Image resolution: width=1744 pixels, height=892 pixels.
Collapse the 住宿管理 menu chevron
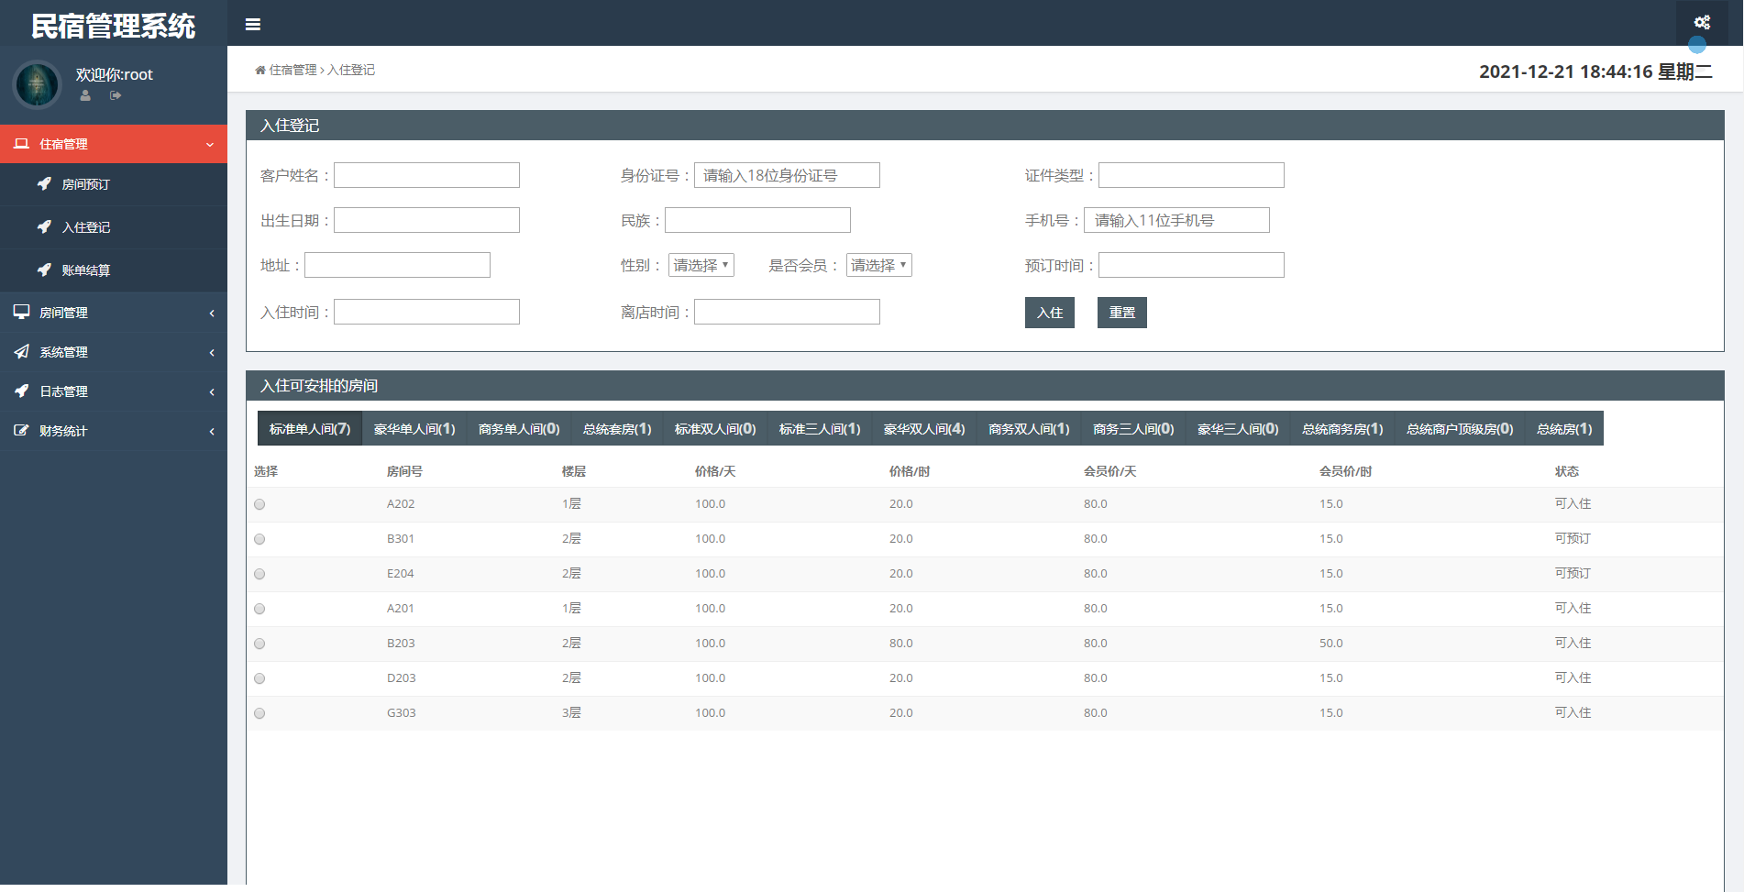210,145
